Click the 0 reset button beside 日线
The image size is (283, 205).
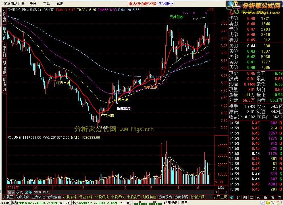click(x=226, y=192)
